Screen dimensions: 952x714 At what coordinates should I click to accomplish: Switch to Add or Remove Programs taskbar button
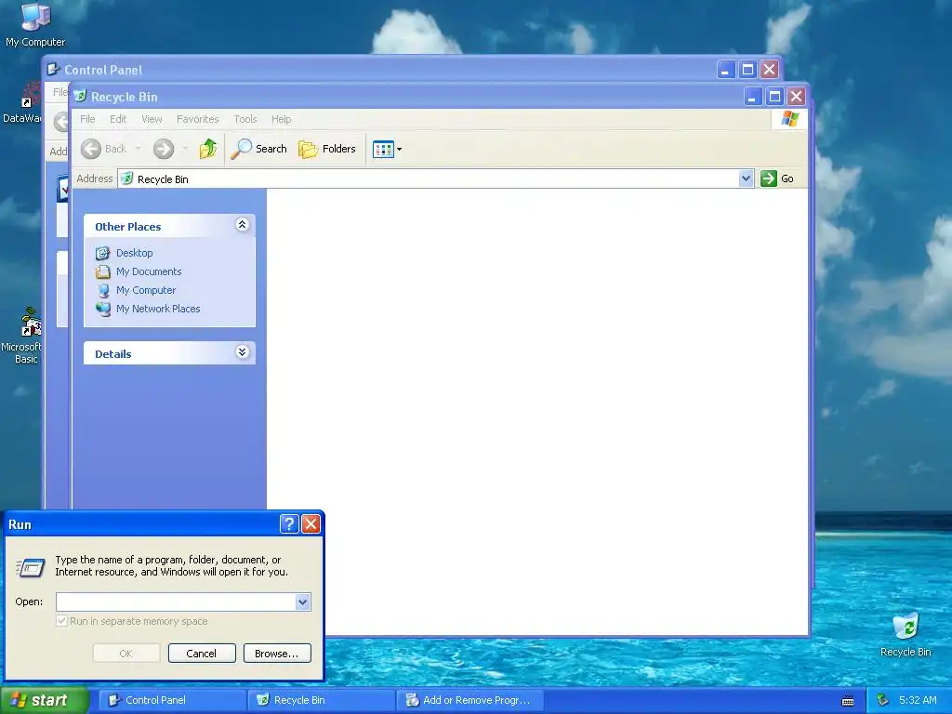click(470, 700)
